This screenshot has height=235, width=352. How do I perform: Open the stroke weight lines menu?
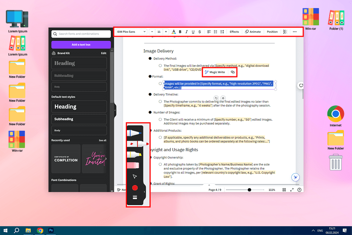pyautogui.click(x=135, y=197)
